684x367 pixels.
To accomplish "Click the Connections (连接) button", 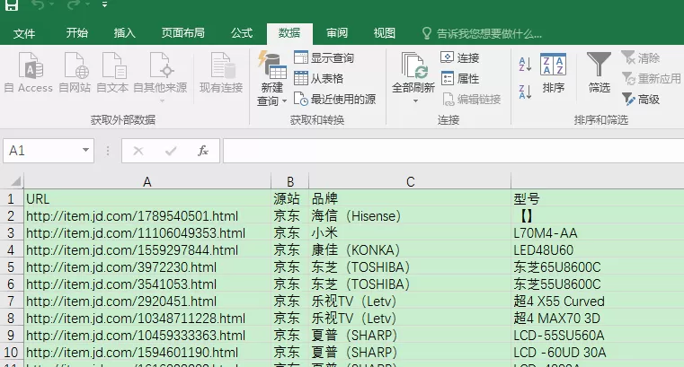I will tap(460, 57).
